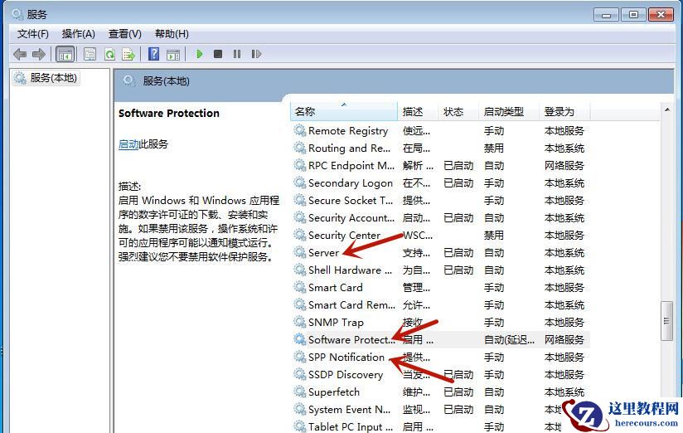The width and height of the screenshot is (683, 433).
Task: Open the Properties toolbar icon
Action: click(90, 54)
